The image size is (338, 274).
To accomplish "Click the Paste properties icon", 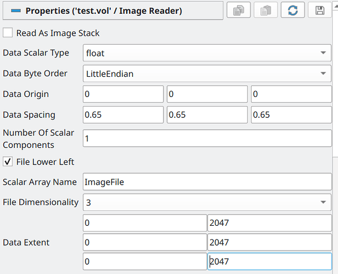I will coord(266,10).
